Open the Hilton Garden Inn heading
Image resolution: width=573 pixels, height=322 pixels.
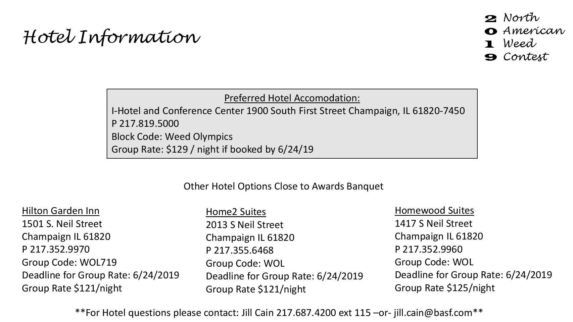[x=60, y=211]
